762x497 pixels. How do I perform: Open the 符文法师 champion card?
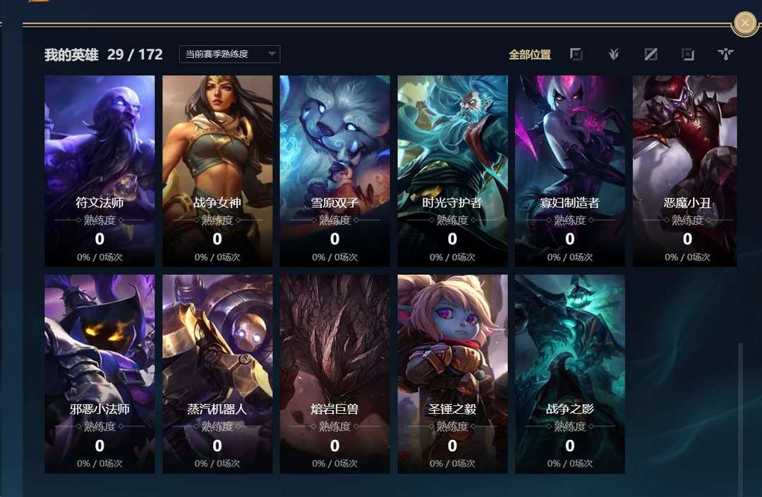pyautogui.click(x=99, y=171)
